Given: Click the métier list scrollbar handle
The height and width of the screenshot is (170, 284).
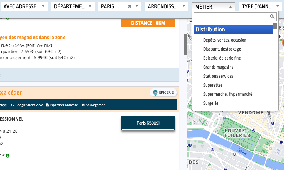Looking at the screenshot, I should point(275,26).
